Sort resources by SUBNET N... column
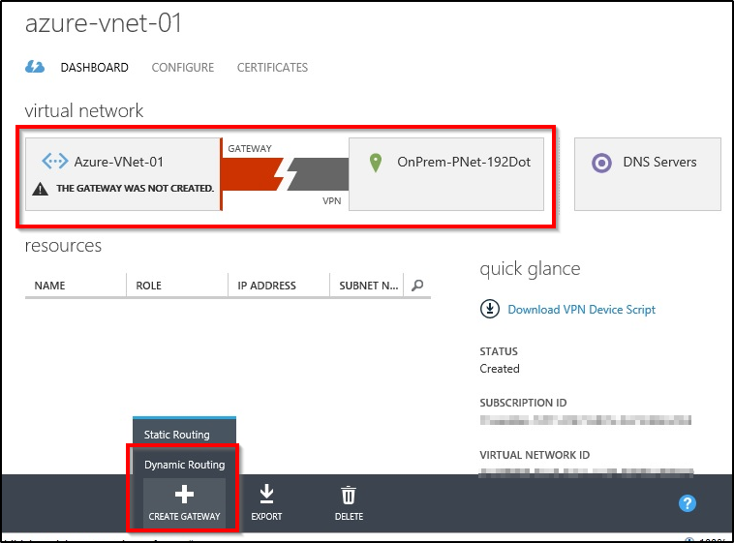Viewport: 734px width, 543px height. pos(367,286)
